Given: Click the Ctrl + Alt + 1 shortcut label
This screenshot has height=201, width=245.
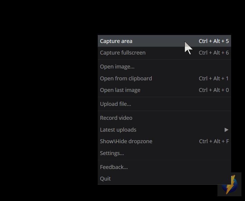Looking at the screenshot, I should (214, 79).
